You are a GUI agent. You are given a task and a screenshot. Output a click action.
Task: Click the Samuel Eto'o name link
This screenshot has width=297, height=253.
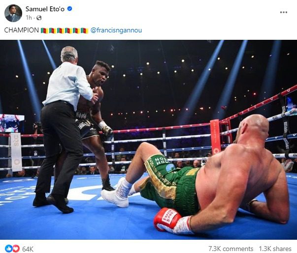(x=45, y=9)
